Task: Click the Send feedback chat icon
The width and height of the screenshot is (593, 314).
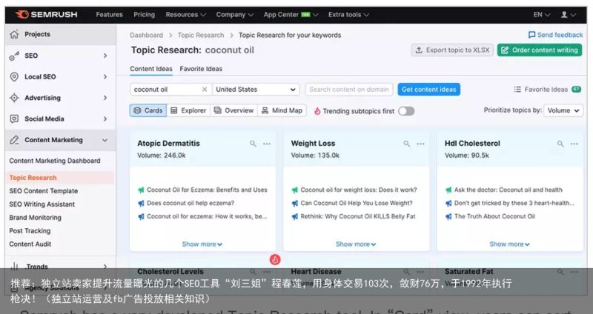Action: 531,35
